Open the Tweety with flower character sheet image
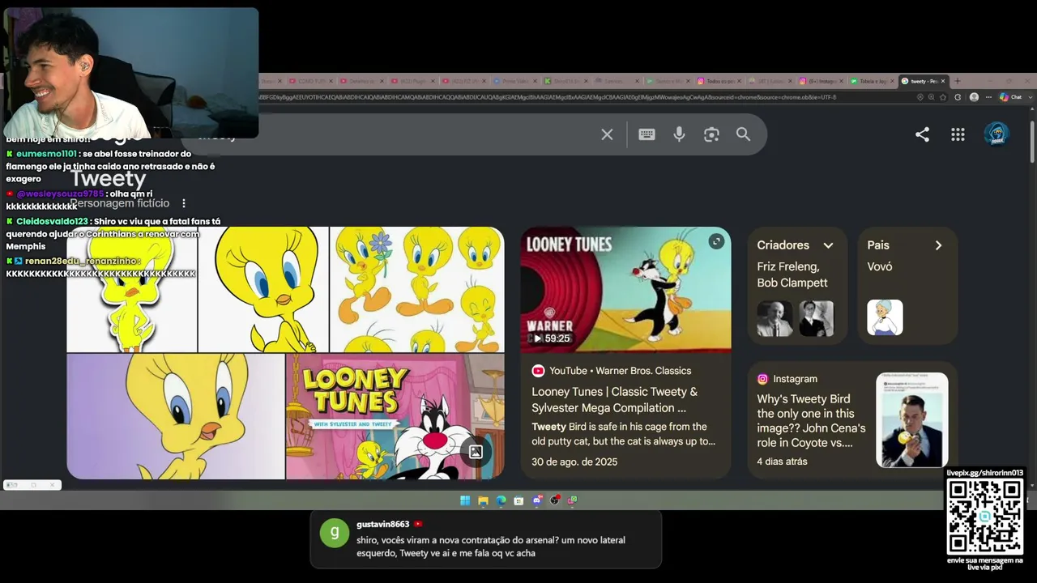The height and width of the screenshot is (583, 1037). [417, 289]
